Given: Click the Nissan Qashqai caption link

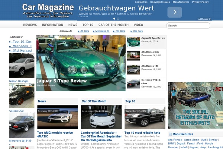Looking at the screenshot, I should coord(19,81).
